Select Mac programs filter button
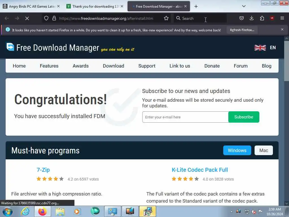Viewport: 289px width, 217px height. pos(264,150)
